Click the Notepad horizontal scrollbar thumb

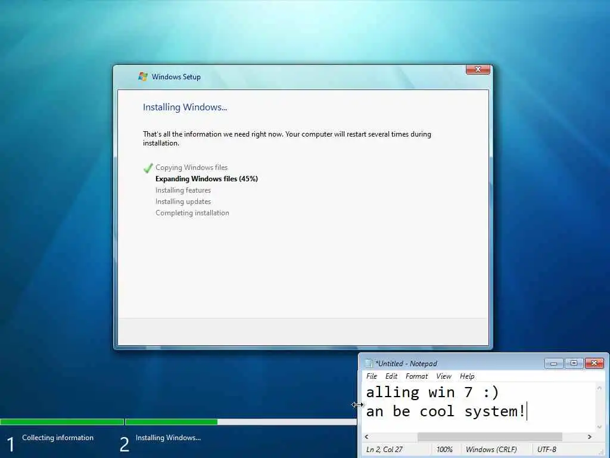click(x=490, y=437)
